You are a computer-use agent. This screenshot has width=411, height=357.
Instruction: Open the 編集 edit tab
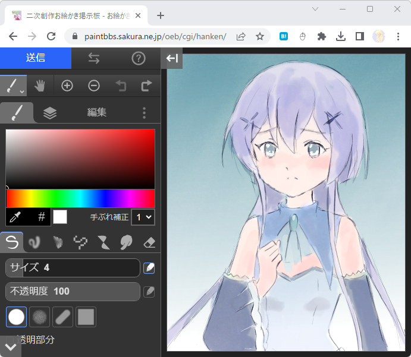(97, 112)
